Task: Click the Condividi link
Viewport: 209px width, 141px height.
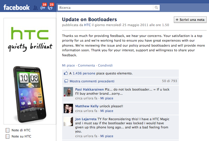Action: pos(105,65)
